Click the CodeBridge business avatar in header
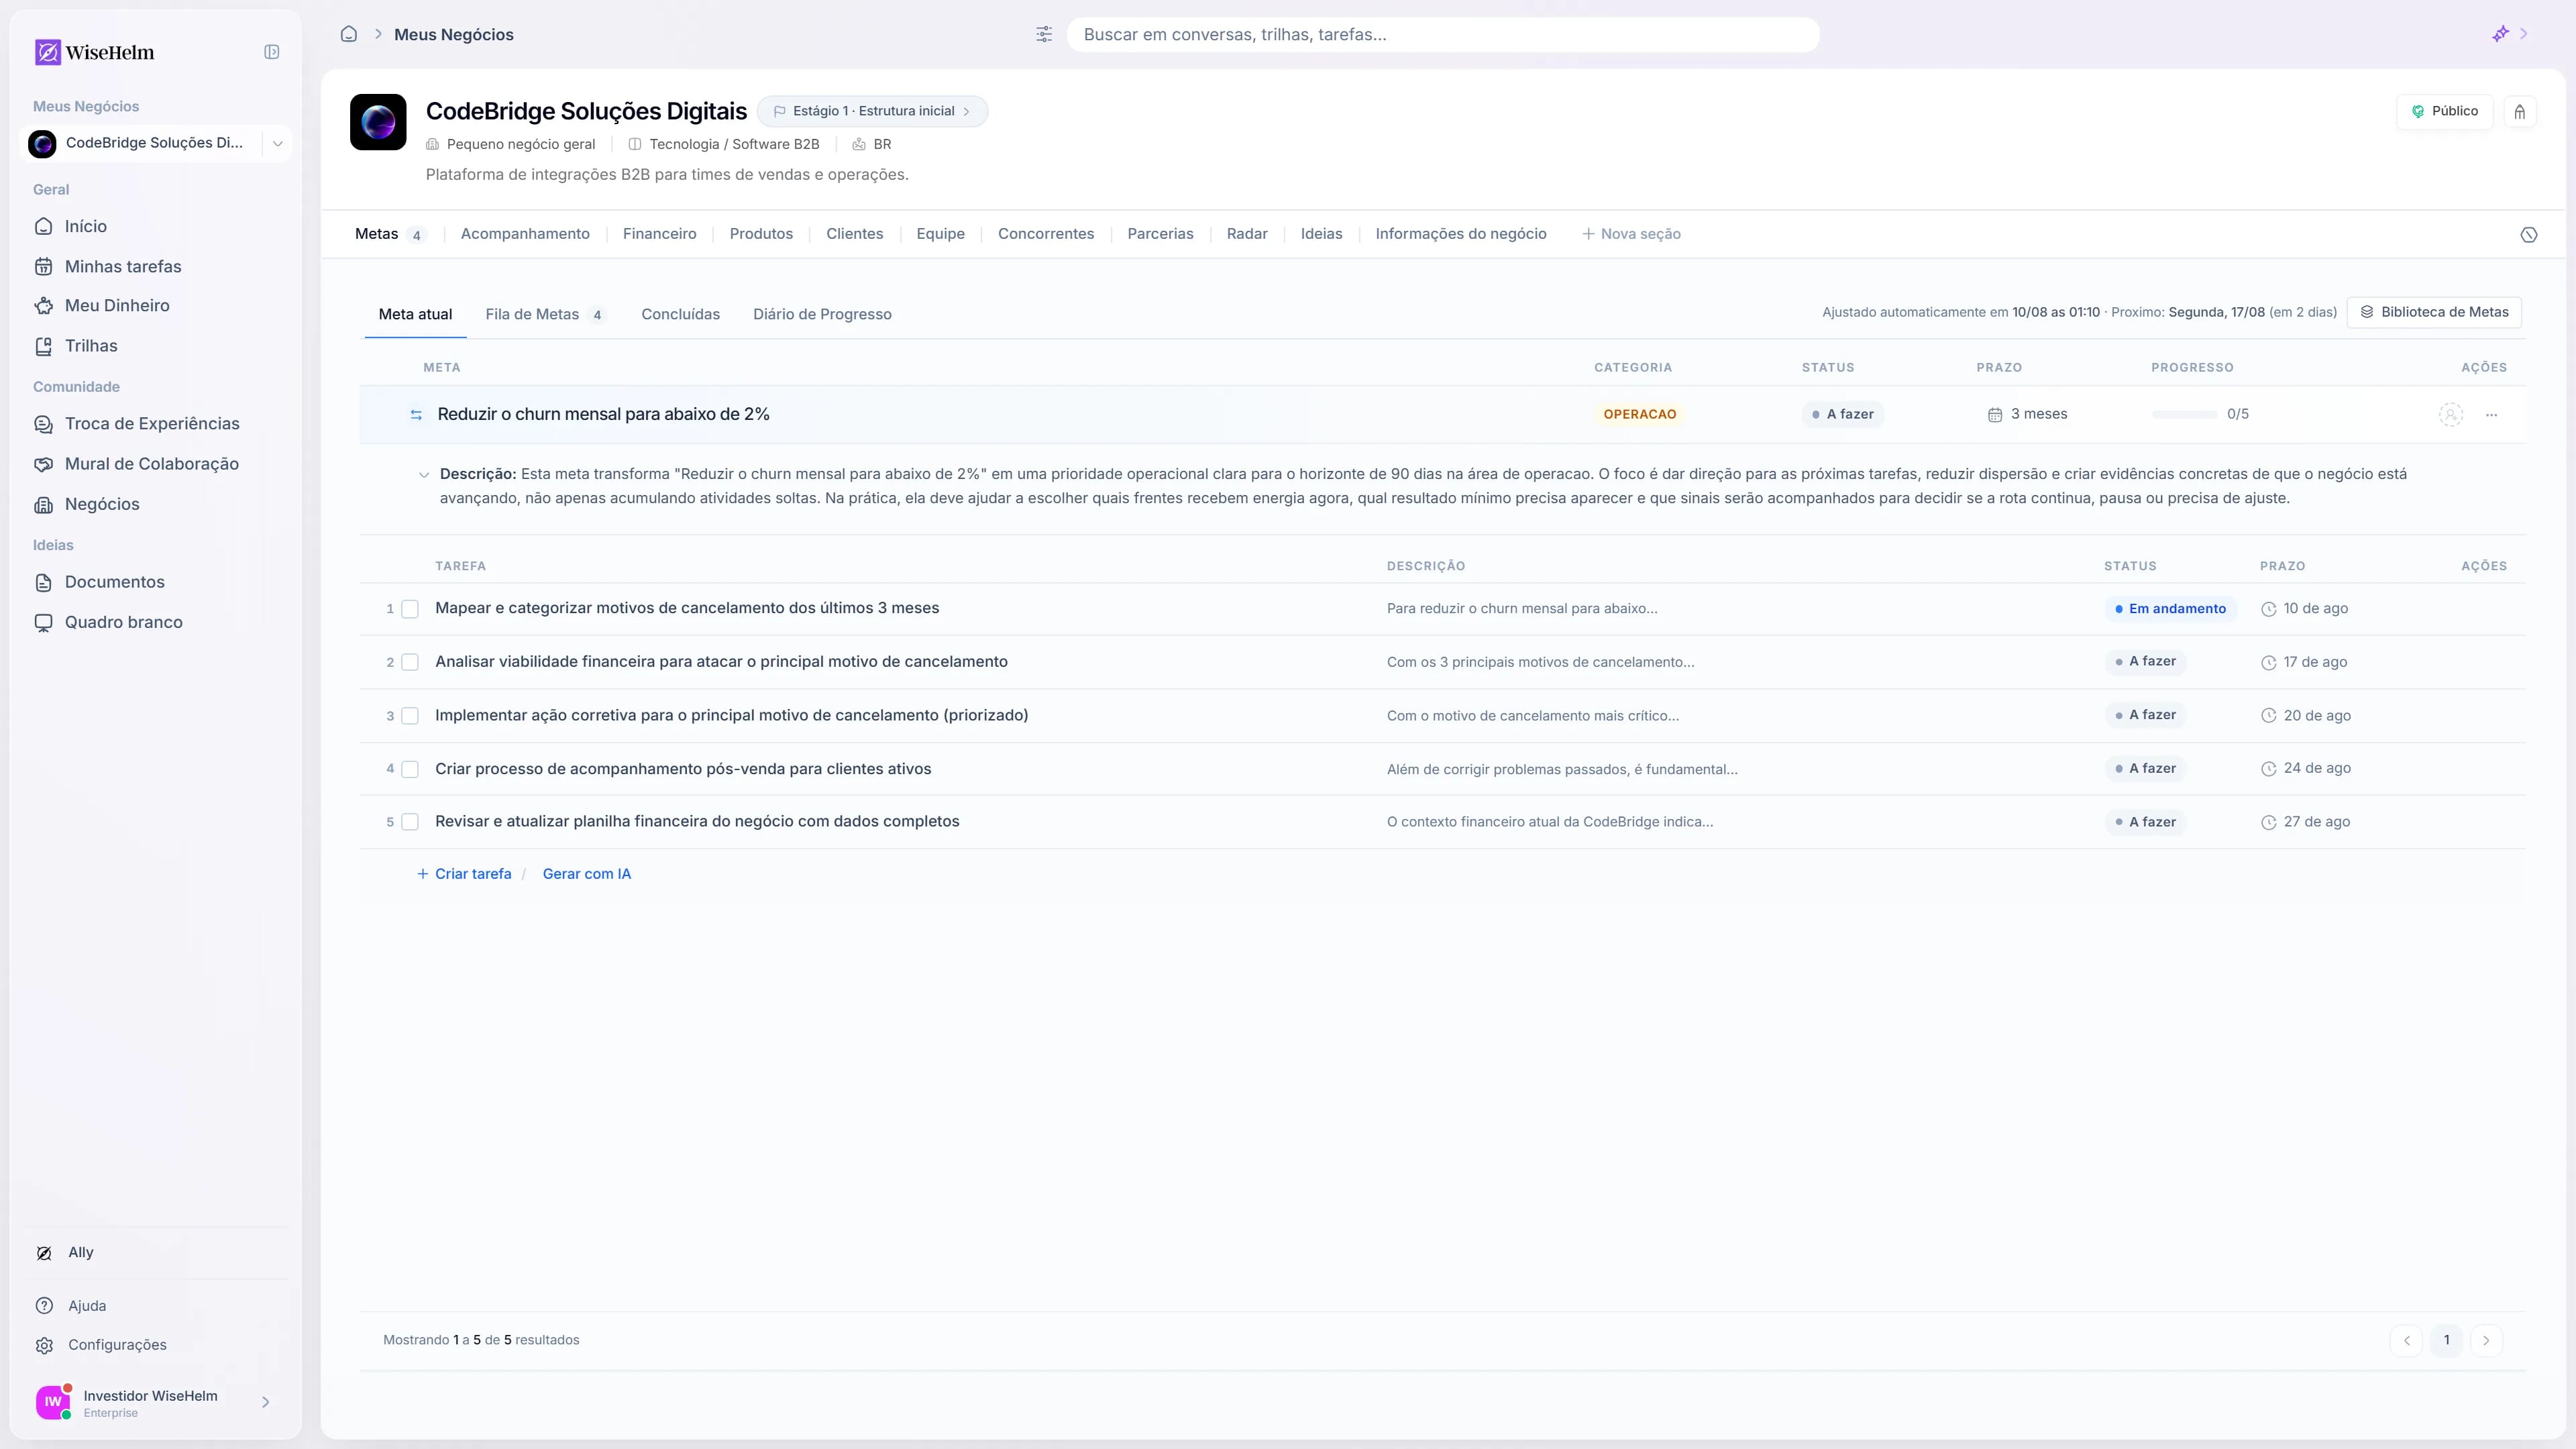 coord(378,122)
